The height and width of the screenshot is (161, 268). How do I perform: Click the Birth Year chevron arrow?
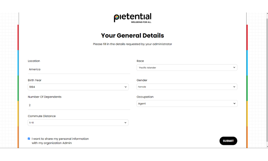coord(125,87)
